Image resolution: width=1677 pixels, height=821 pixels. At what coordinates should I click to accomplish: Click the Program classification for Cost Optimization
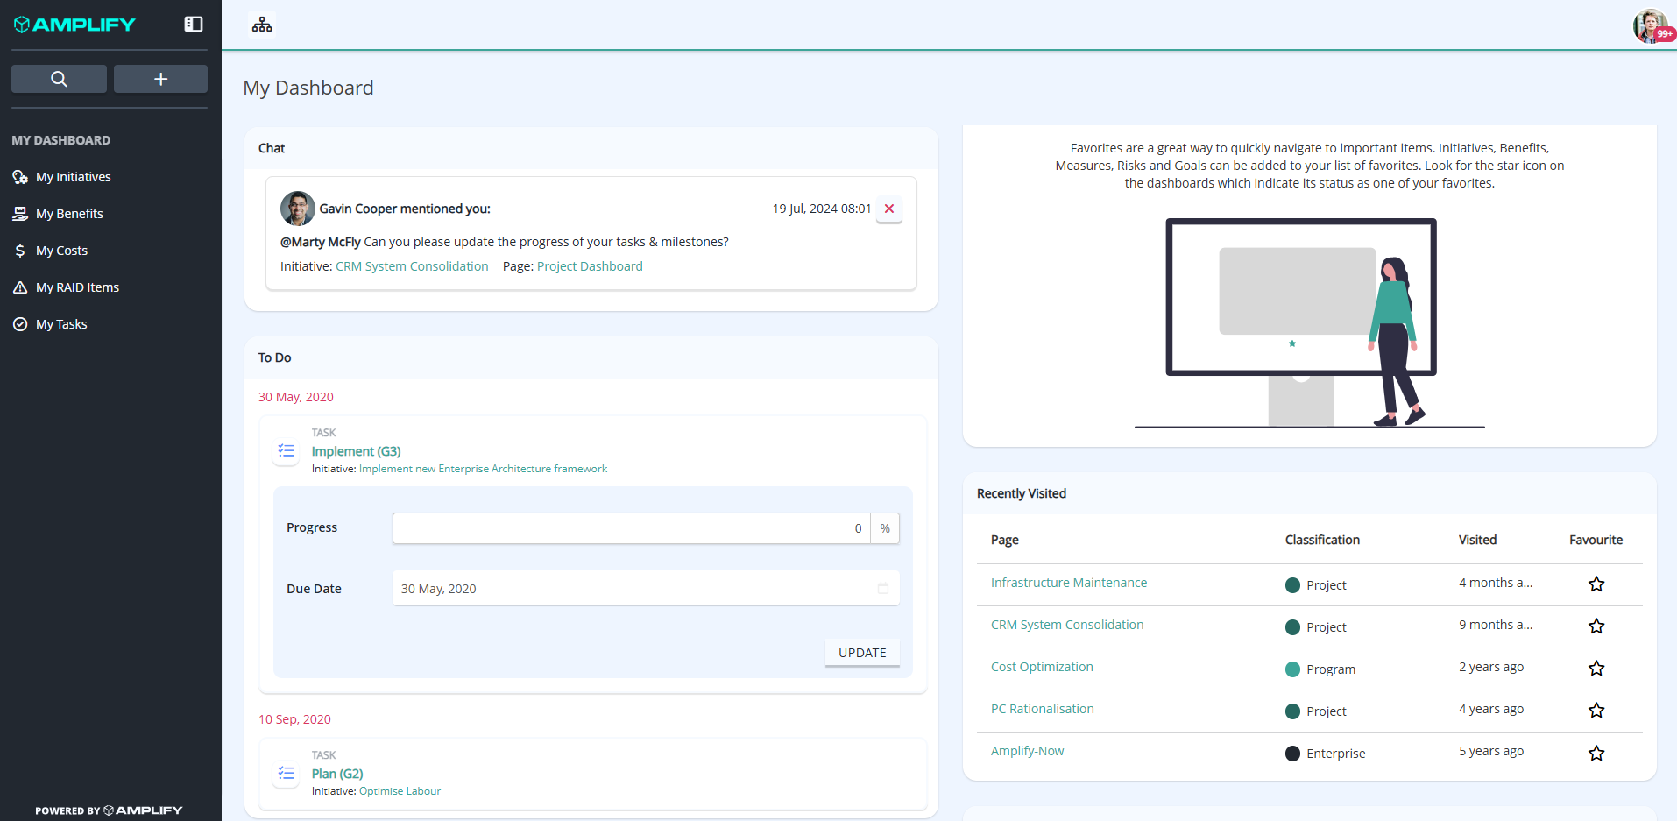click(1320, 669)
